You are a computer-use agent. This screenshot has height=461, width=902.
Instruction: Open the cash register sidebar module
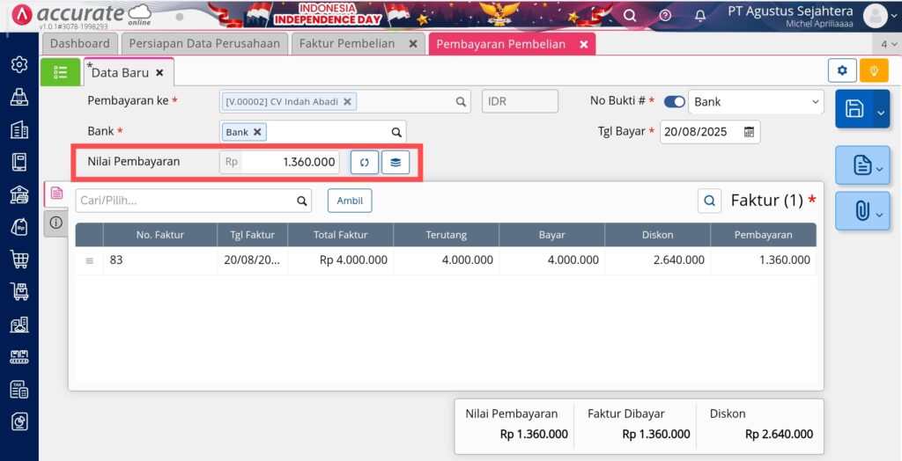(x=19, y=97)
